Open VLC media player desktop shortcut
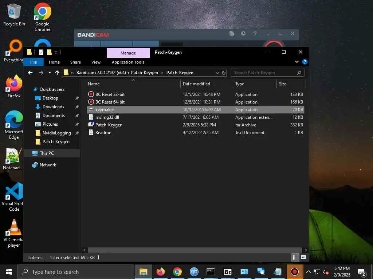Screen dimensions: 373x279 coord(13,233)
